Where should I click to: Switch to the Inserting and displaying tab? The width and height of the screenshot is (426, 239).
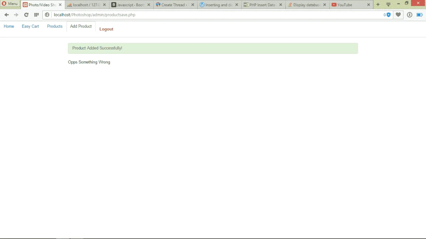pos(219,5)
